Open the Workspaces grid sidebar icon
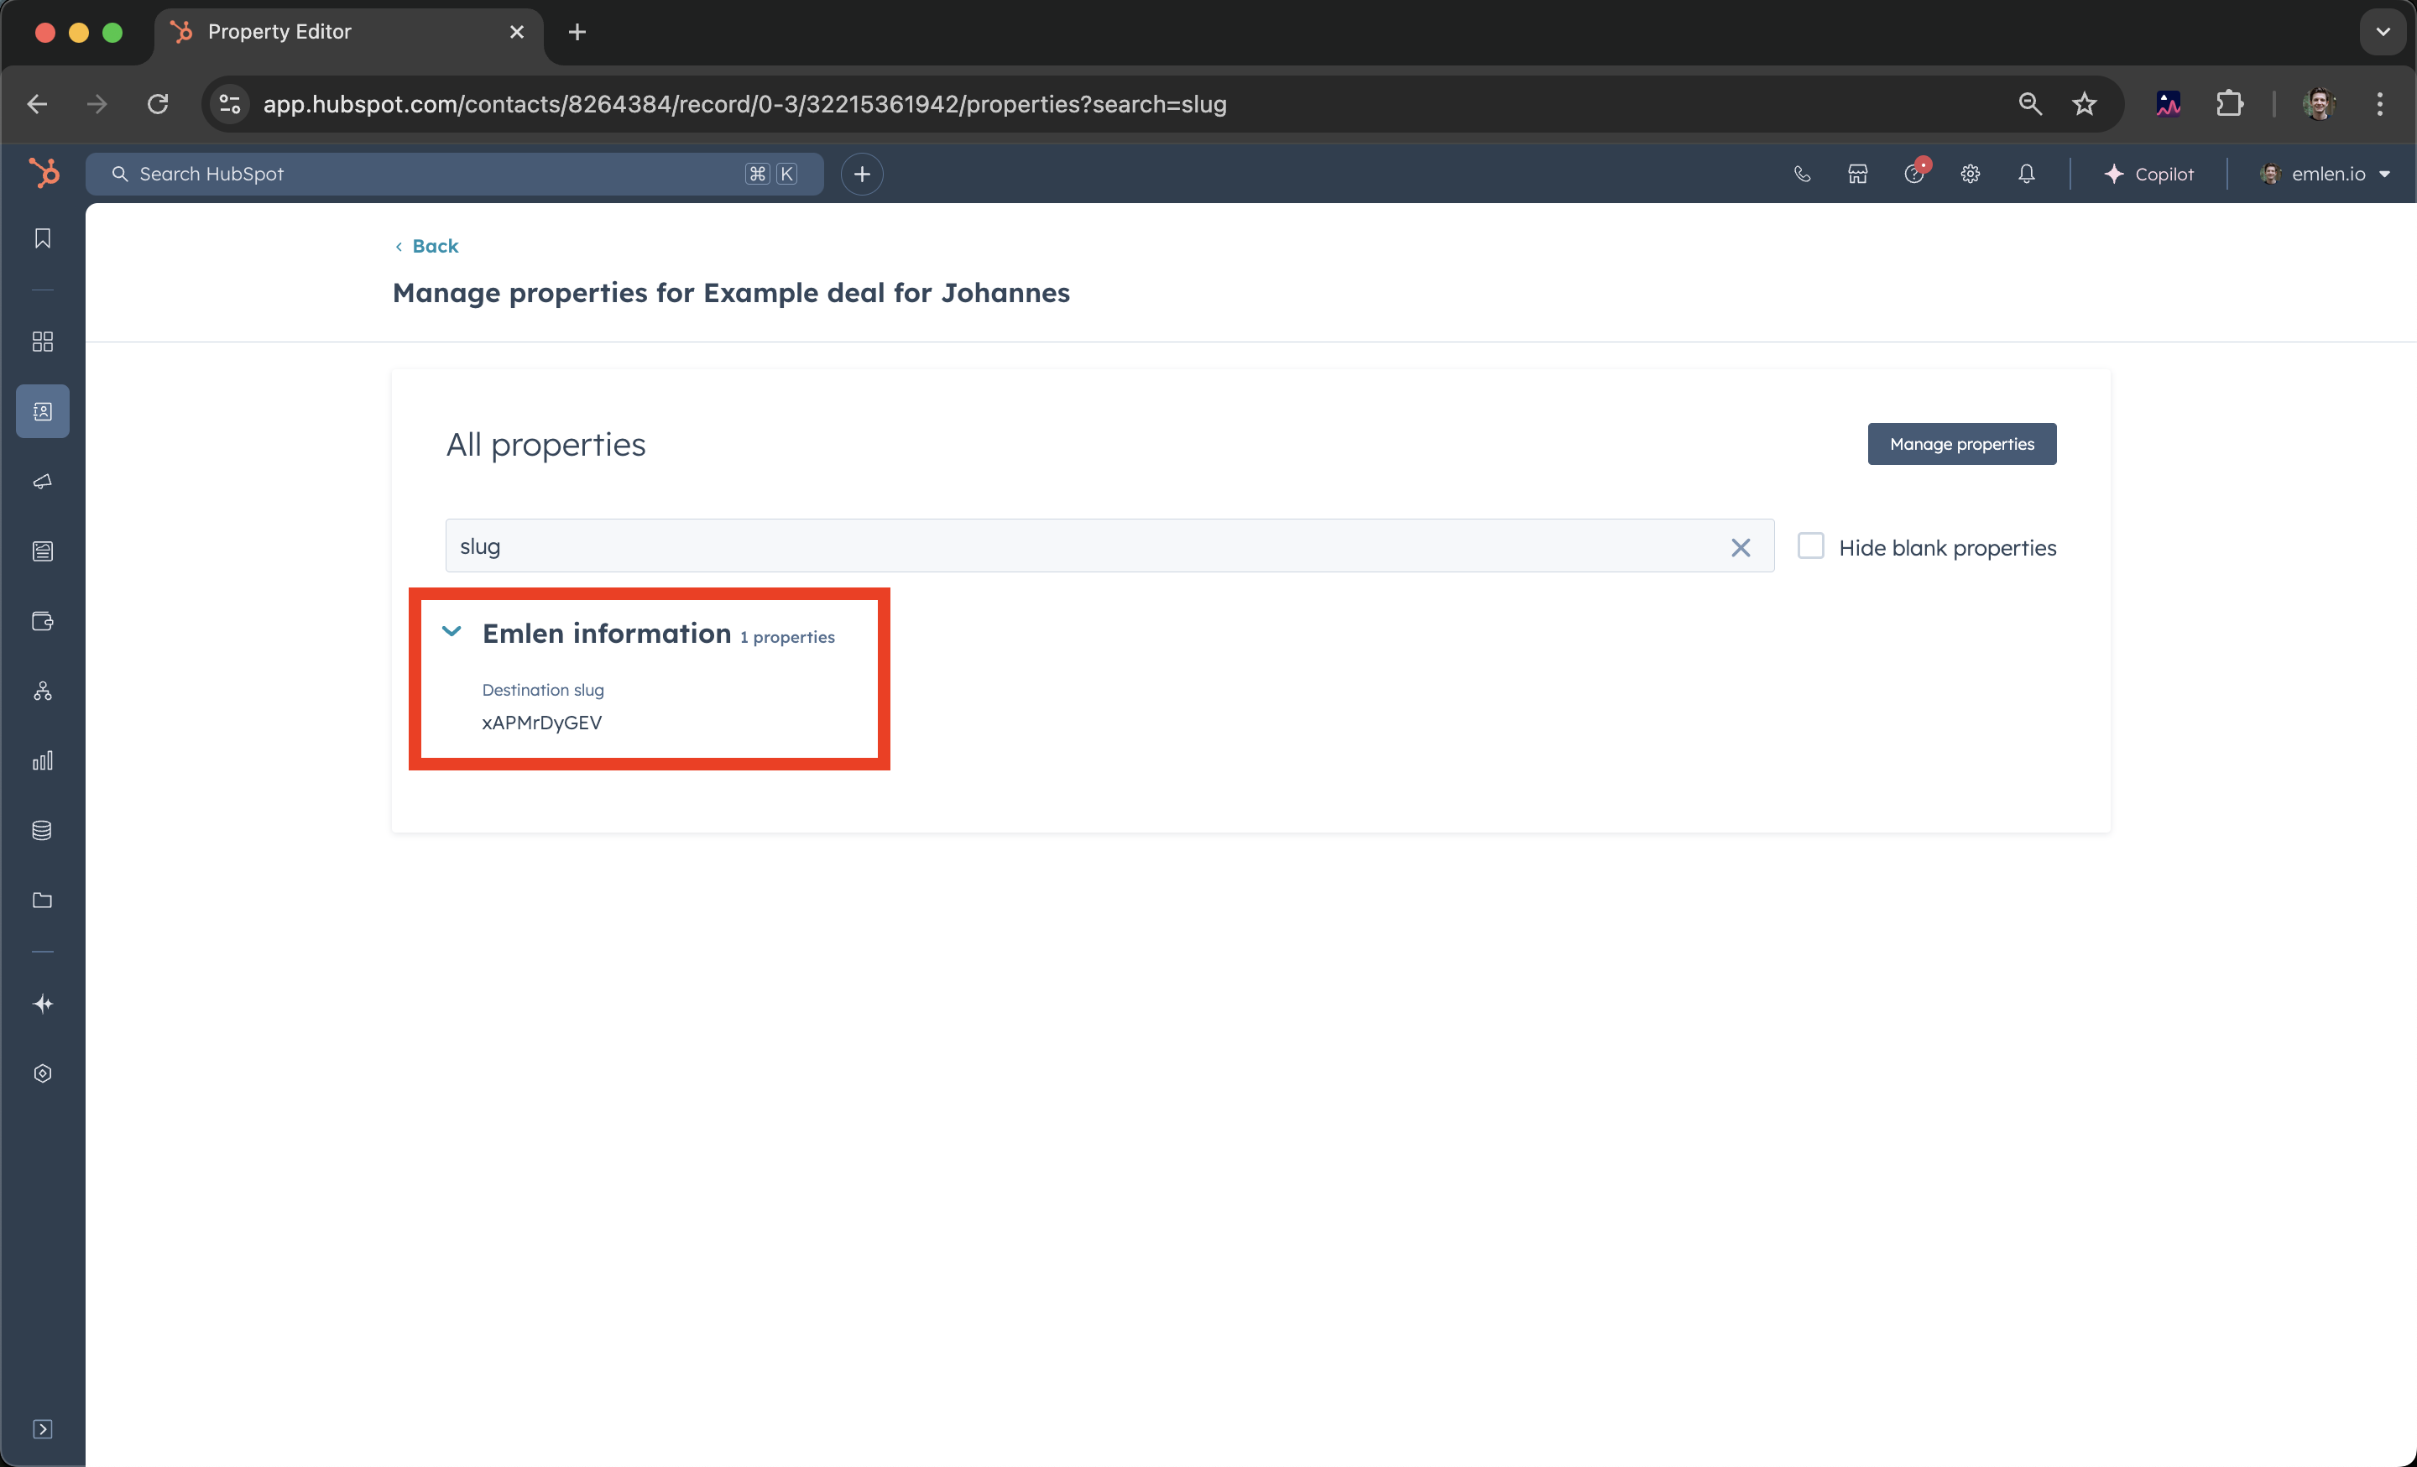This screenshot has width=2417, height=1467. click(x=42, y=342)
